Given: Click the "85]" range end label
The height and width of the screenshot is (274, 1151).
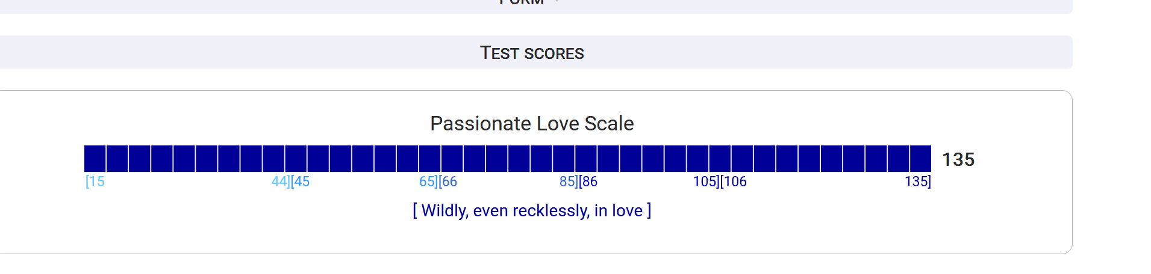Looking at the screenshot, I should click(x=569, y=181).
